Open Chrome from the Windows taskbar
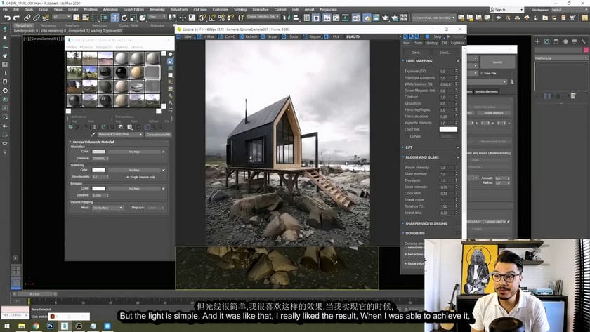This screenshot has height=332, width=590. point(36,326)
